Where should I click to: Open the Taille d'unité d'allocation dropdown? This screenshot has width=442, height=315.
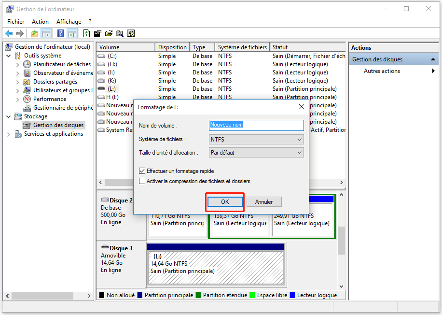tap(256, 153)
